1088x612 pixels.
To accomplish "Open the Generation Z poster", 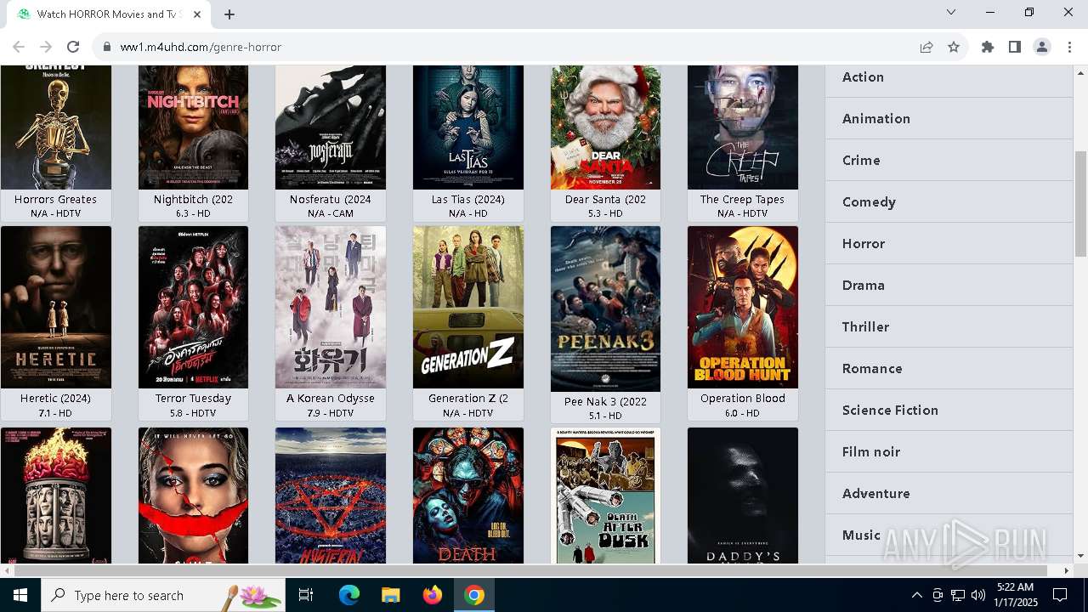I will (x=468, y=307).
